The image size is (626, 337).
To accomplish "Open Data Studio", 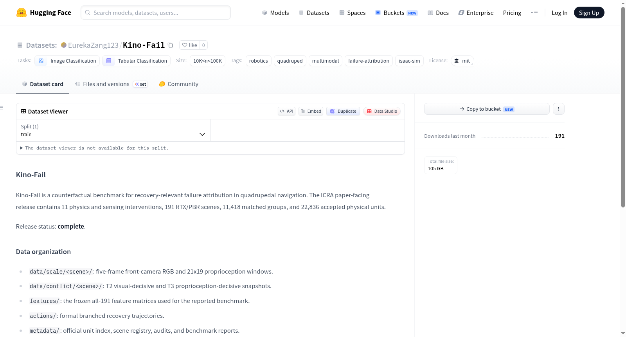I will tap(382, 111).
